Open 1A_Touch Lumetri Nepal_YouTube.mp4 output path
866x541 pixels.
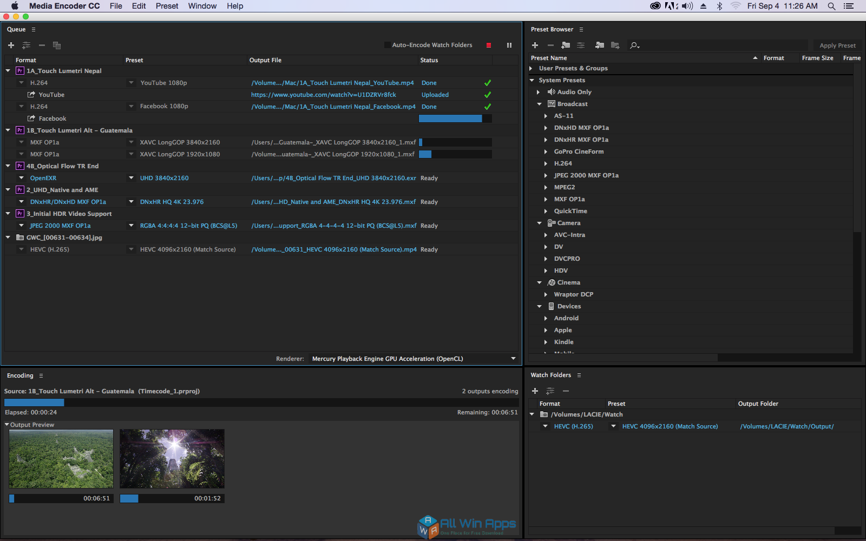[x=332, y=83]
